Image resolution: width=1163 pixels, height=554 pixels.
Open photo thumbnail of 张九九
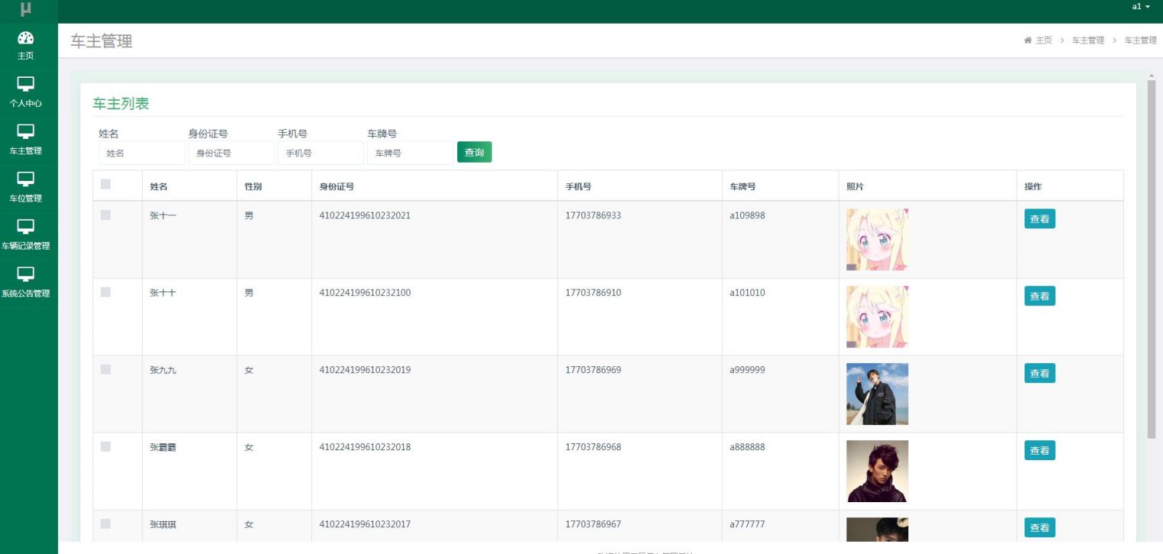(878, 394)
